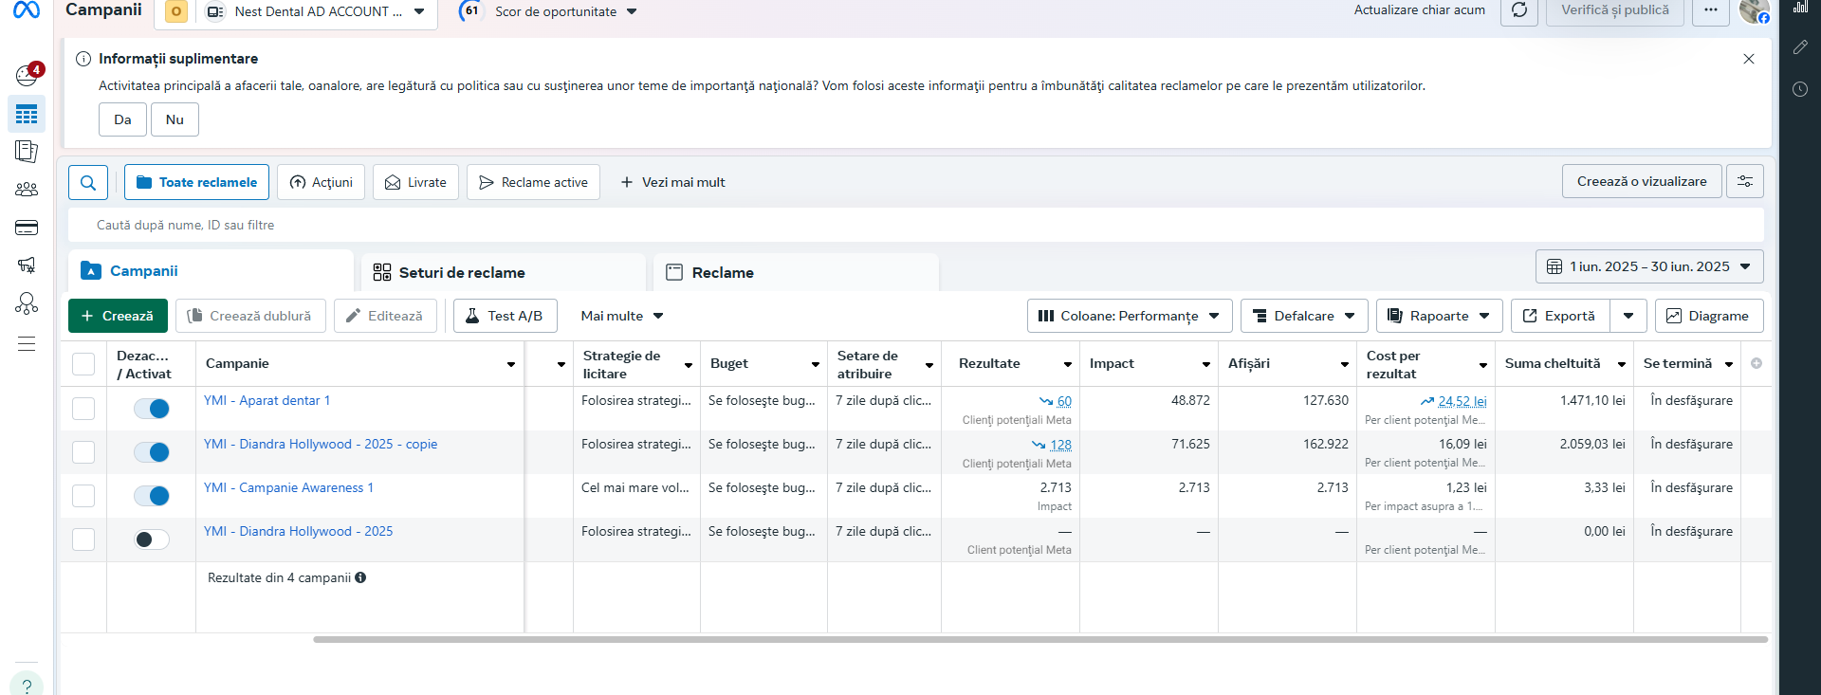Open the YMI - Diandra Hollywood - 2025 - copie link
1821x695 pixels.
coord(320,444)
